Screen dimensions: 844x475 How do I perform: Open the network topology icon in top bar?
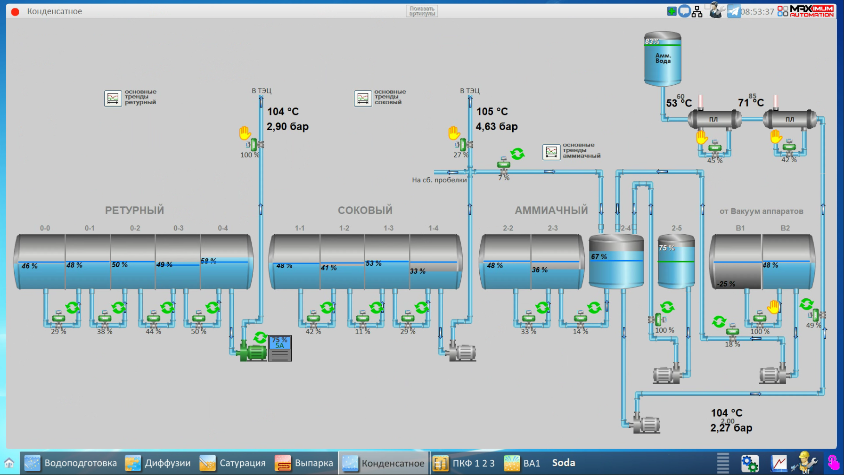[697, 12]
